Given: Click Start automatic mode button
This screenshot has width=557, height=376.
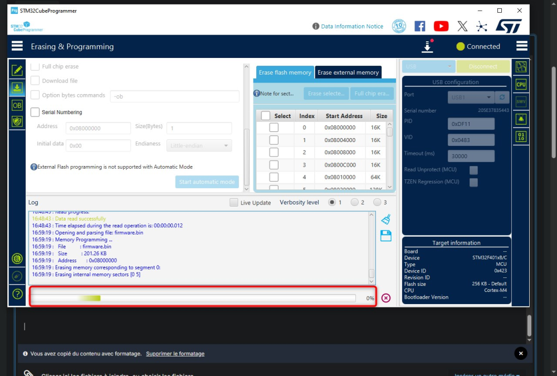Looking at the screenshot, I should tap(207, 182).
